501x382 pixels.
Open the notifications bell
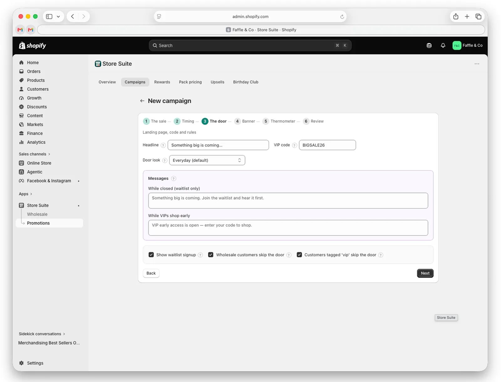tap(443, 46)
